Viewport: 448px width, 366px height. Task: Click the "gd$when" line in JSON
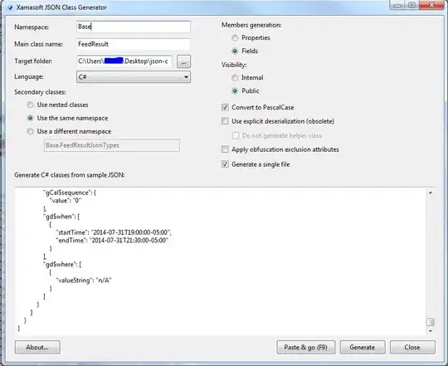[x=61, y=217]
